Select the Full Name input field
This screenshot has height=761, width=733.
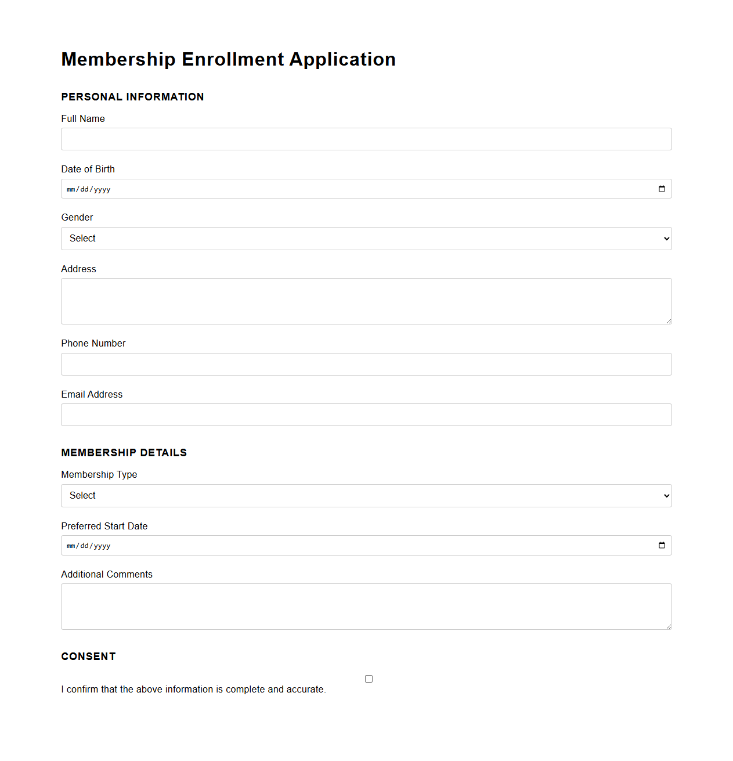pyautogui.click(x=366, y=139)
